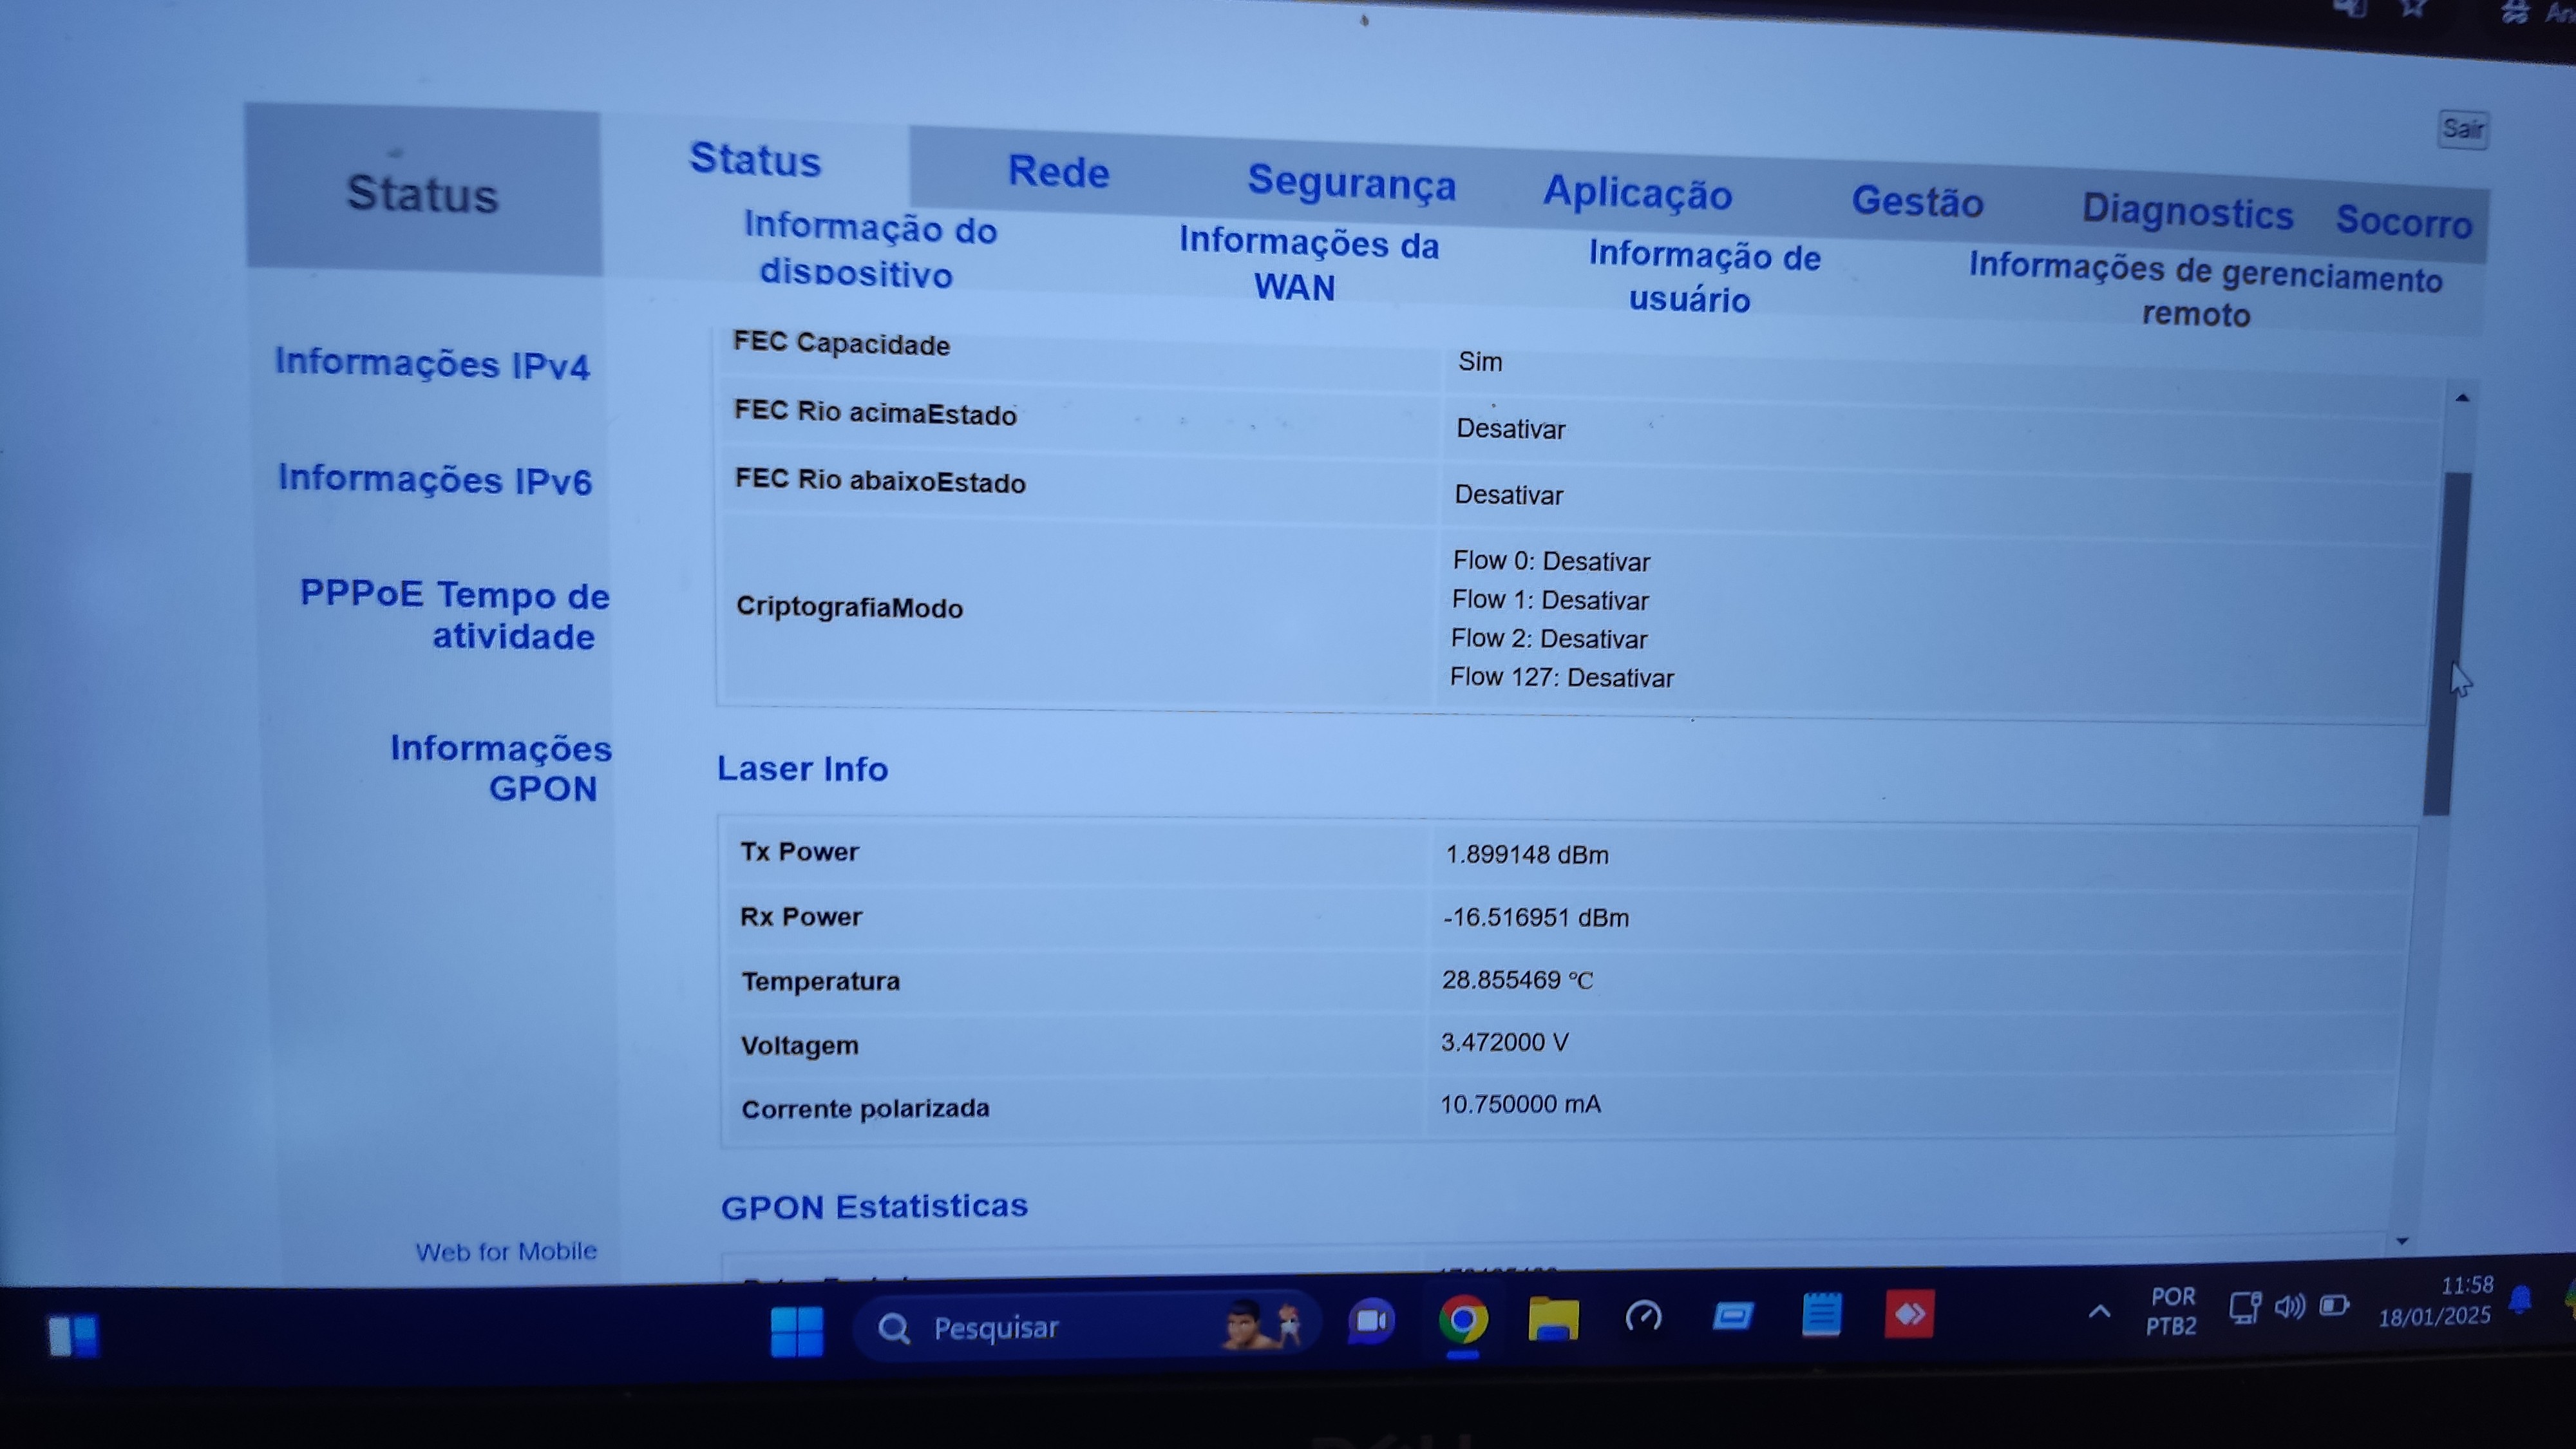The height and width of the screenshot is (1449, 2576).
Task: Select the Diagnostics tab
Action: click(x=2187, y=212)
